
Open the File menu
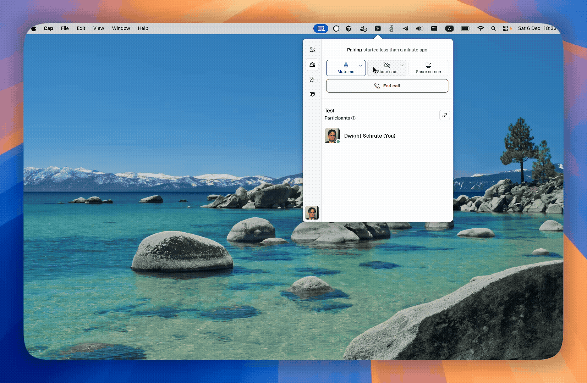point(65,28)
